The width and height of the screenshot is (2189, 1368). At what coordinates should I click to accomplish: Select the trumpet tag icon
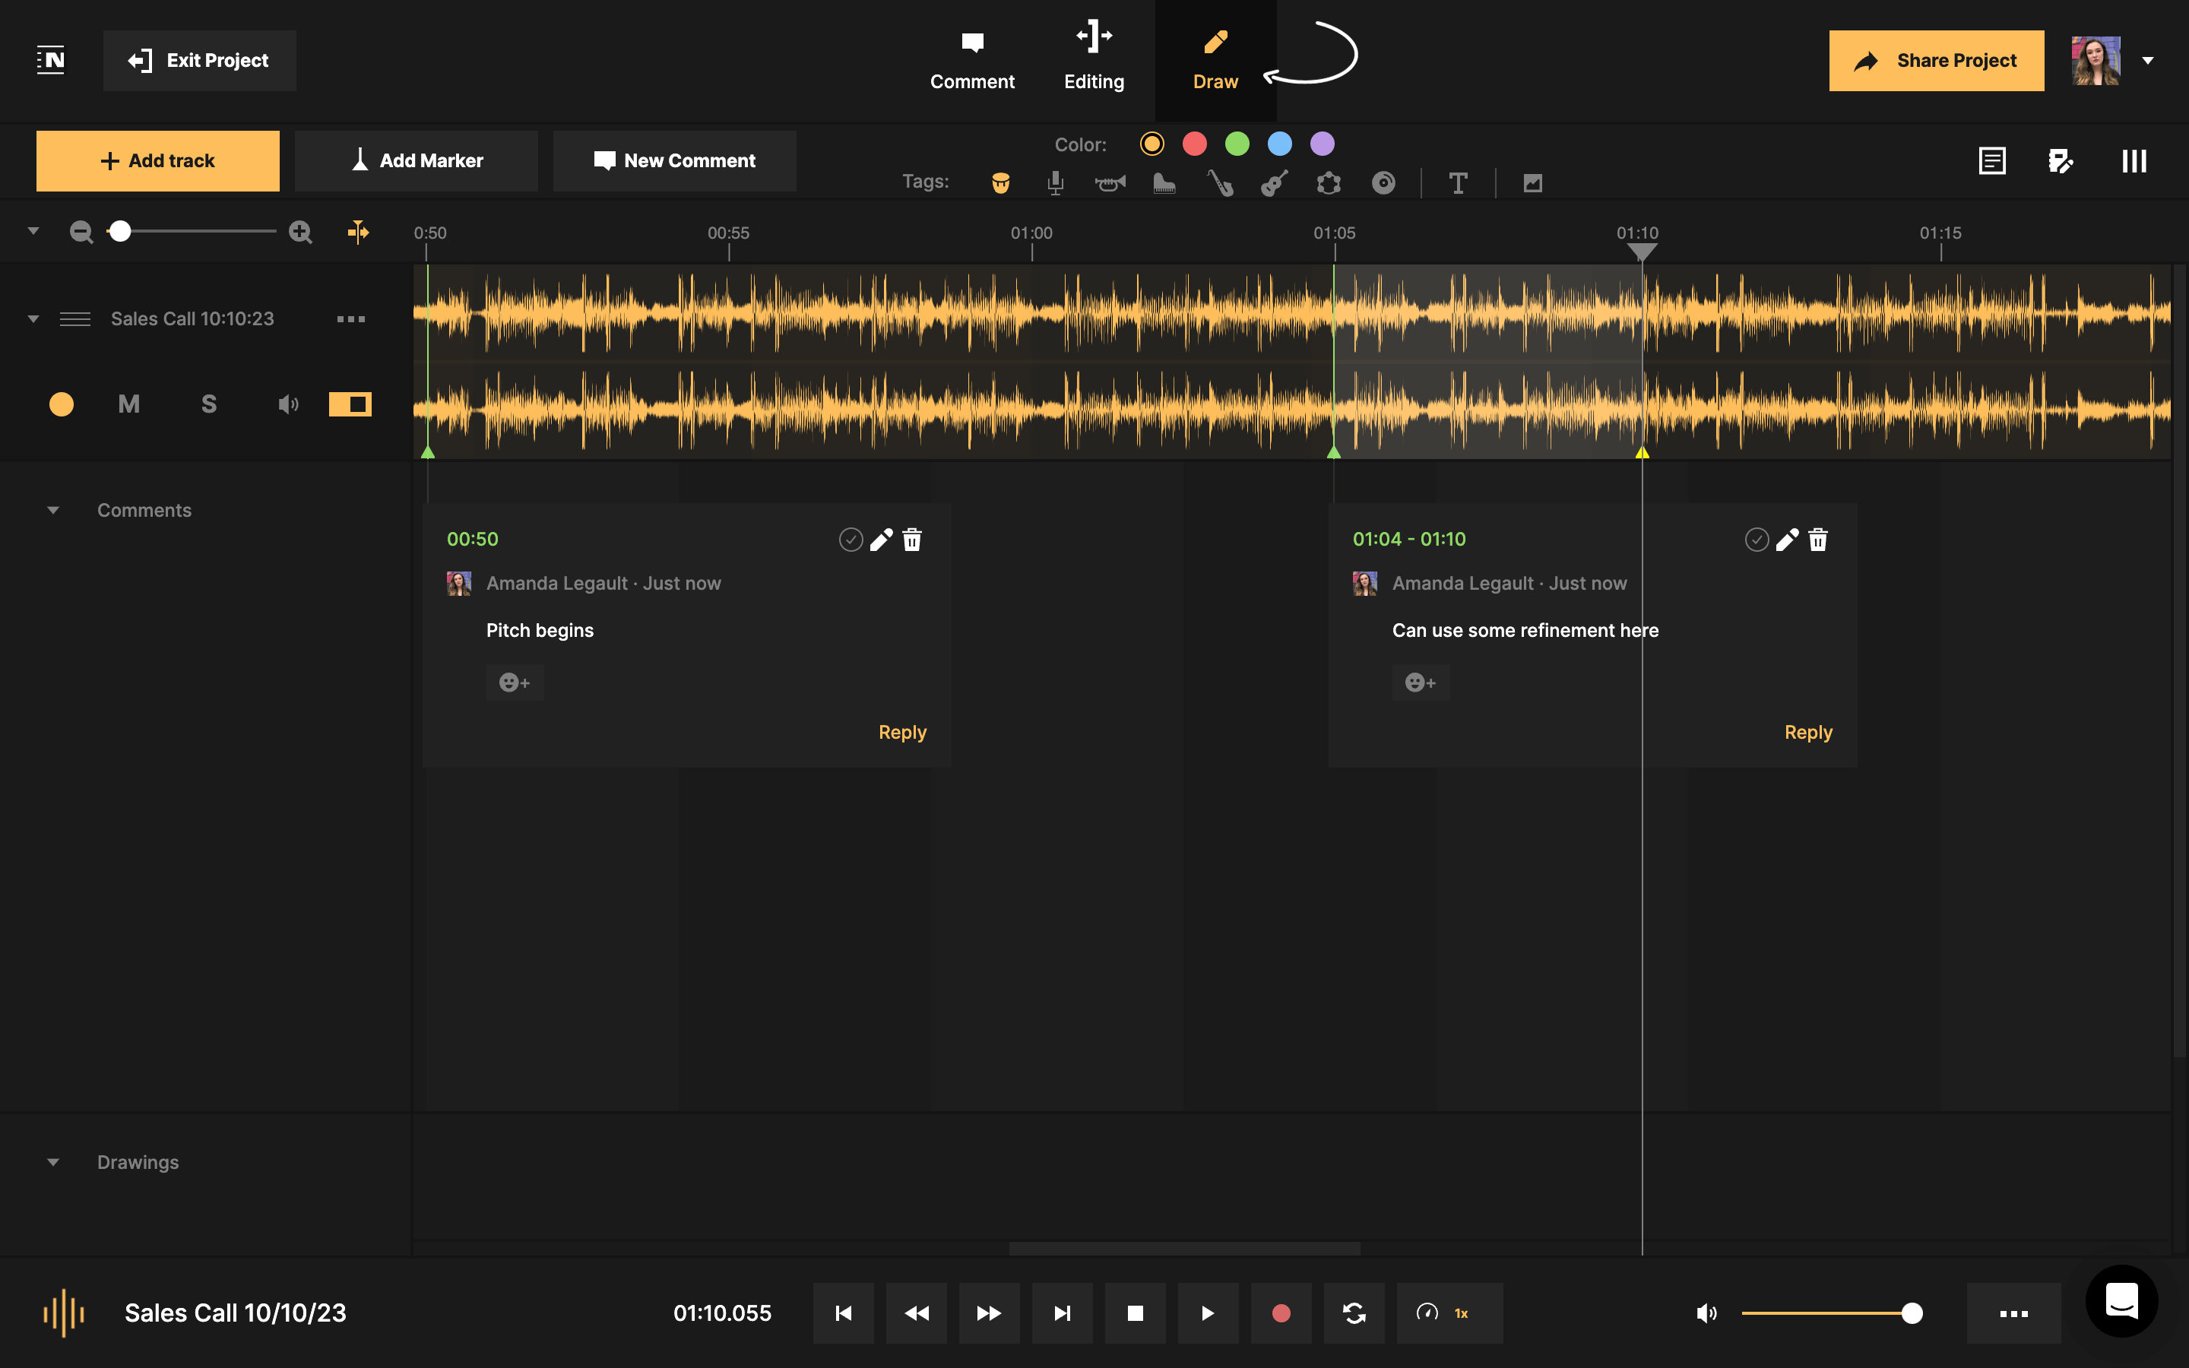click(1110, 182)
